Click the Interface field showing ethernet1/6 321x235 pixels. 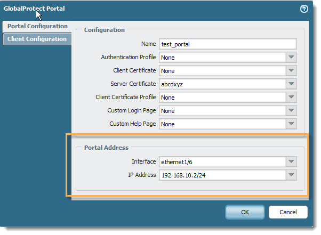pos(222,162)
